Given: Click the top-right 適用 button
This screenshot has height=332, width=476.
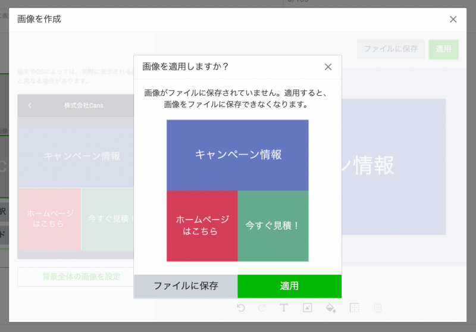Looking at the screenshot, I should (x=443, y=49).
